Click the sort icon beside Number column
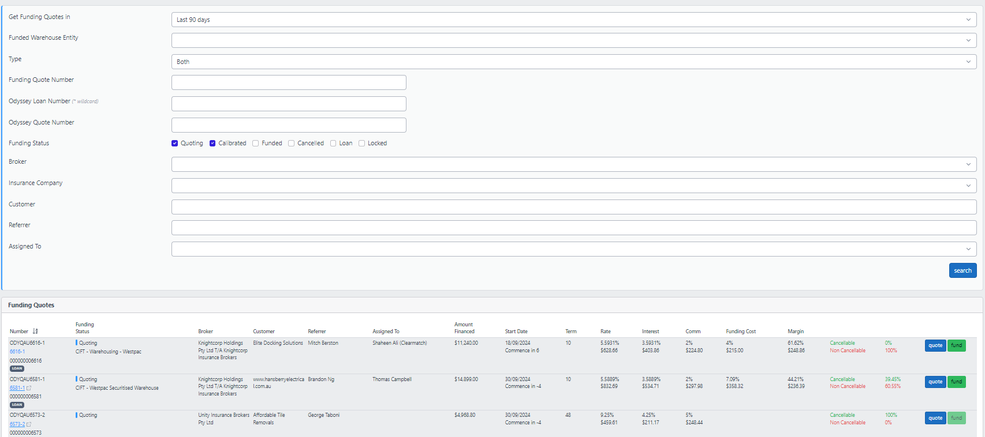 pos(35,331)
